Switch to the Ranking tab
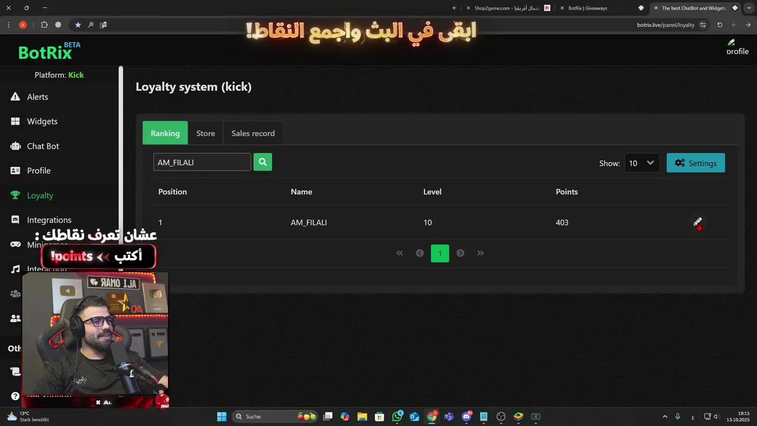The height and width of the screenshot is (426, 757). point(165,133)
